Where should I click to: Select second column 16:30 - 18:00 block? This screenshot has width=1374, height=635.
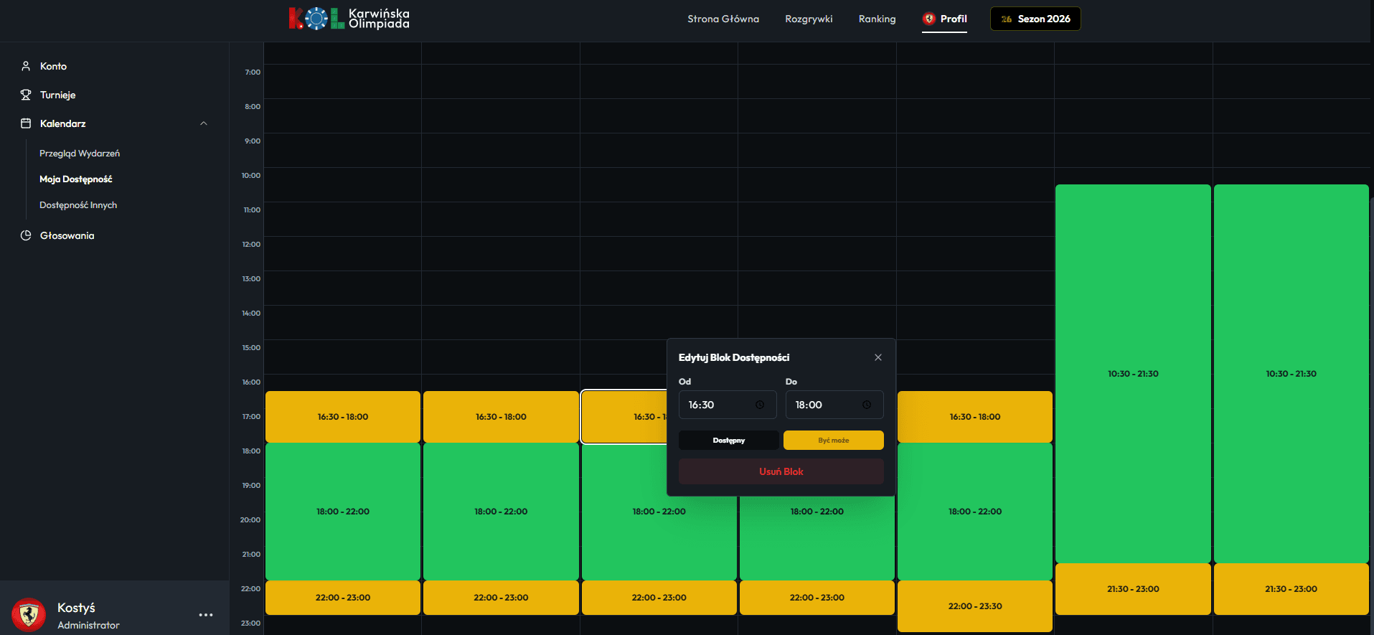(x=501, y=417)
